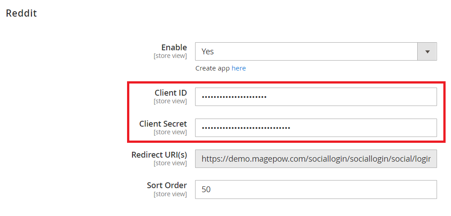This screenshot has width=451, height=216.
Task: Open the 'here' create app link
Action: point(239,68)
